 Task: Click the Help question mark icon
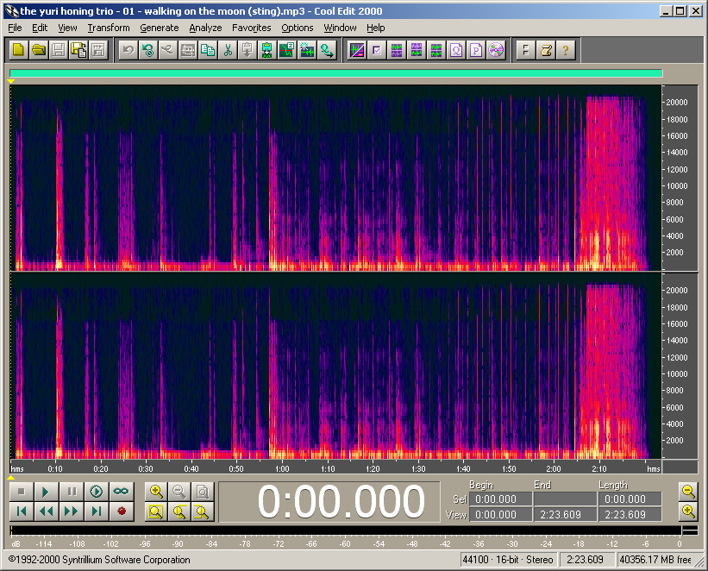pos(565,50)
